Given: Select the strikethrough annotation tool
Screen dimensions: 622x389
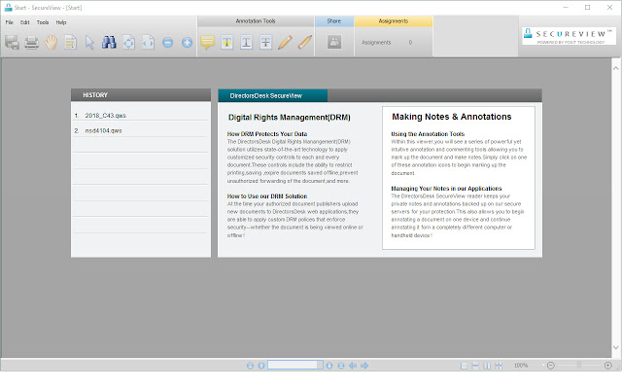Looking at the screenshot, I should pyautogui.click(x=265, y=42).
